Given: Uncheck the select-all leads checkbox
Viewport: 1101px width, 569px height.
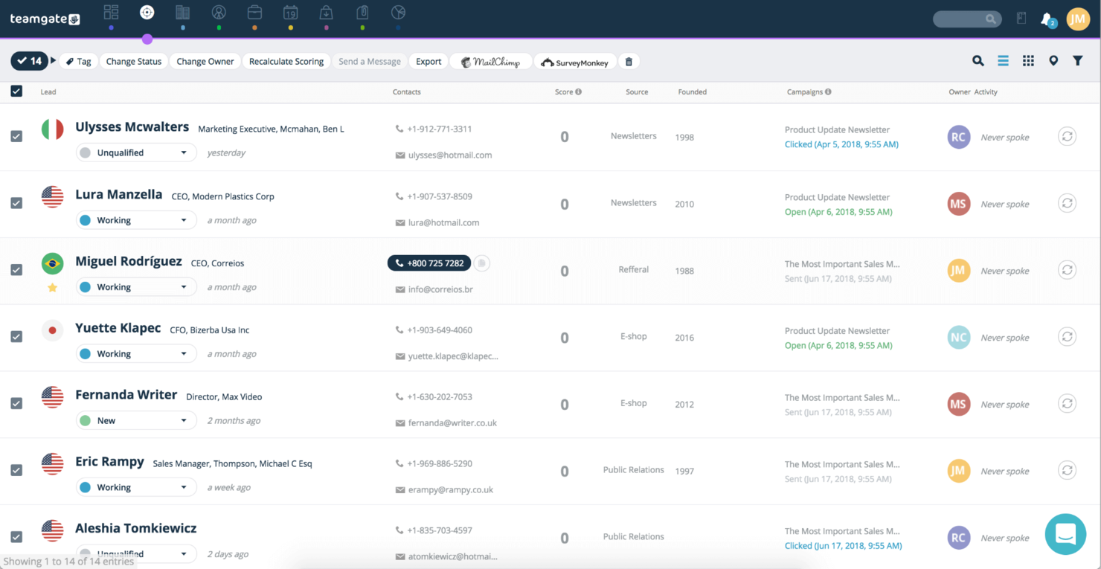Looking at the screenshot, I should tap(16, 91).
